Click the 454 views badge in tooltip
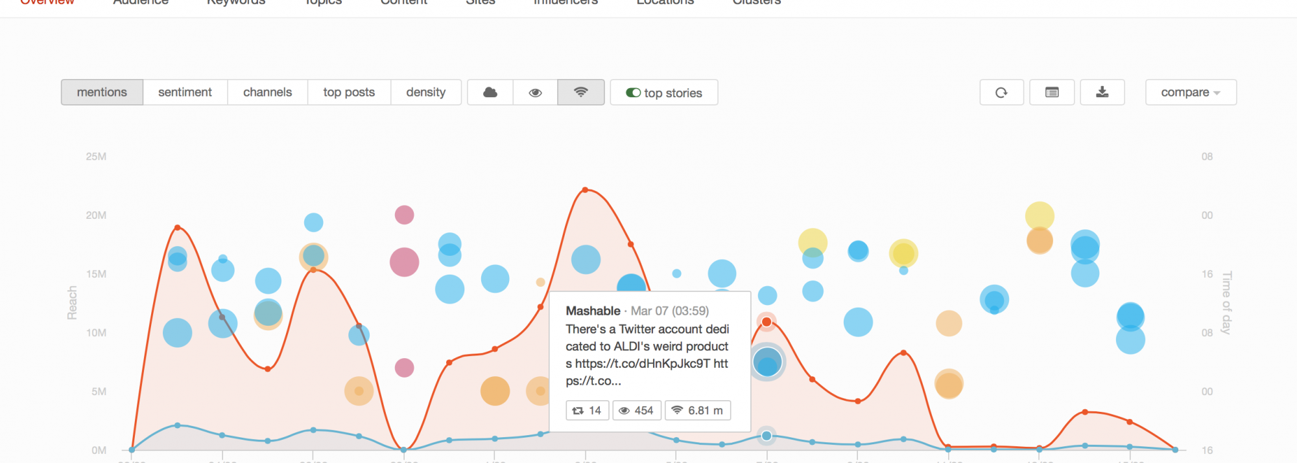1297x463 pixels. click(x=637, y=411)
